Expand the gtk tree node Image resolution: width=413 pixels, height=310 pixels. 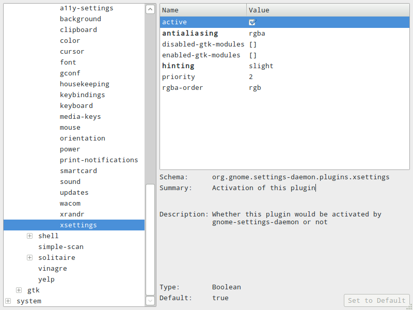point(19,290)
